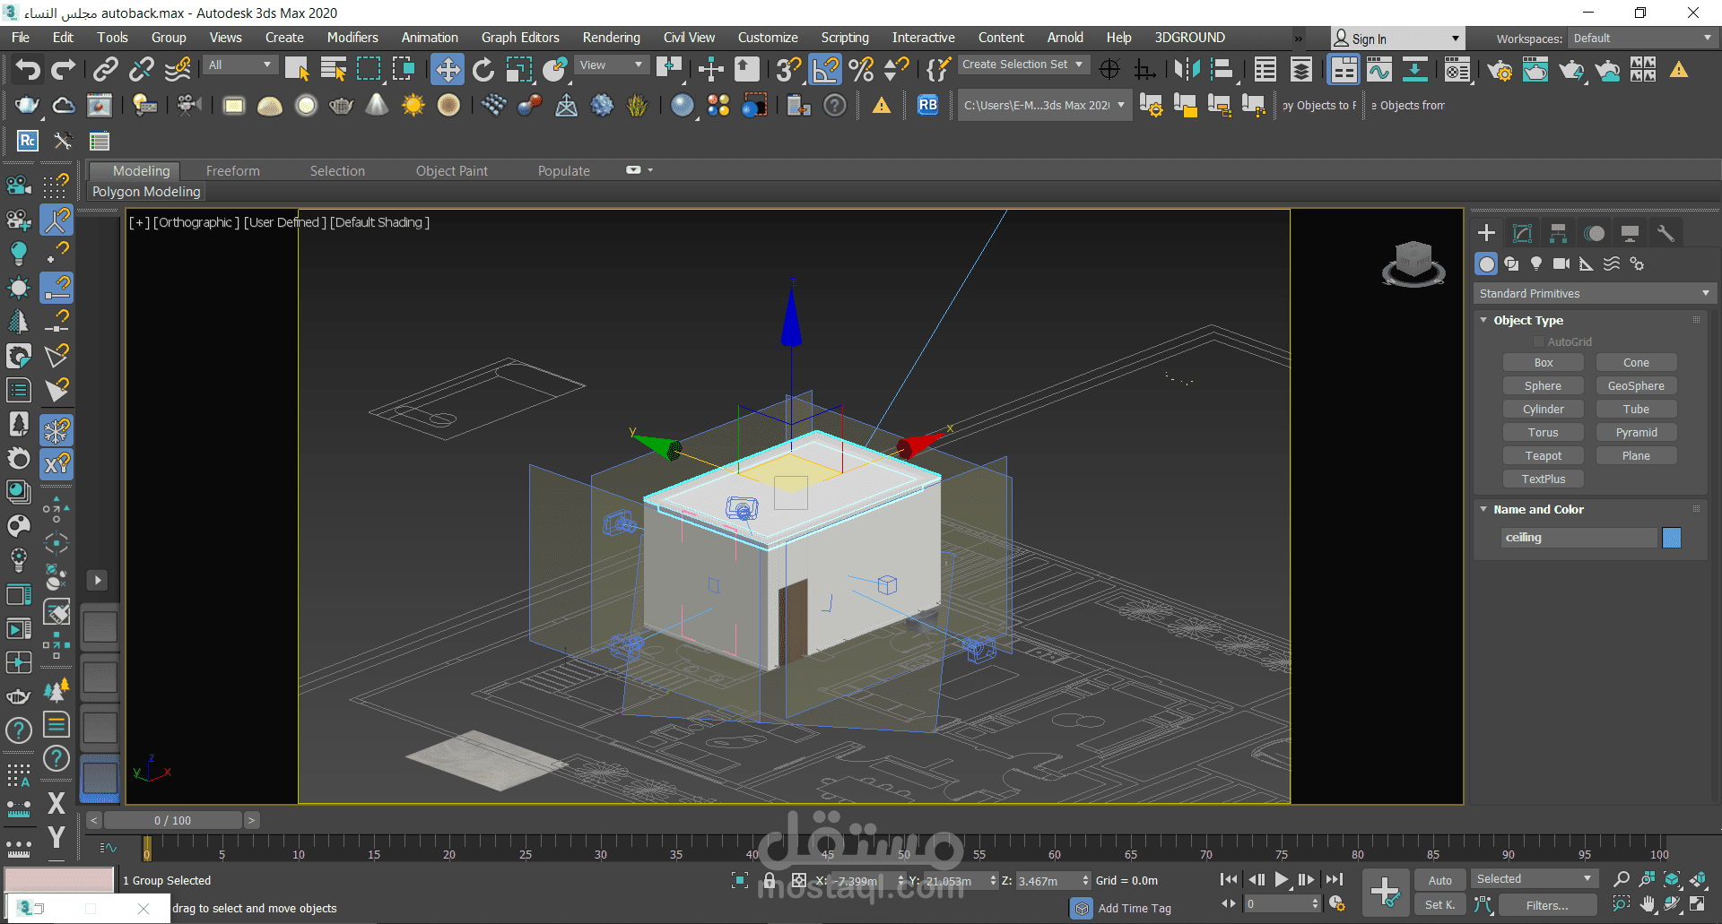Open the Rendering menu
Viewport: 1722px width, 924px height.
tap(611, 38)
